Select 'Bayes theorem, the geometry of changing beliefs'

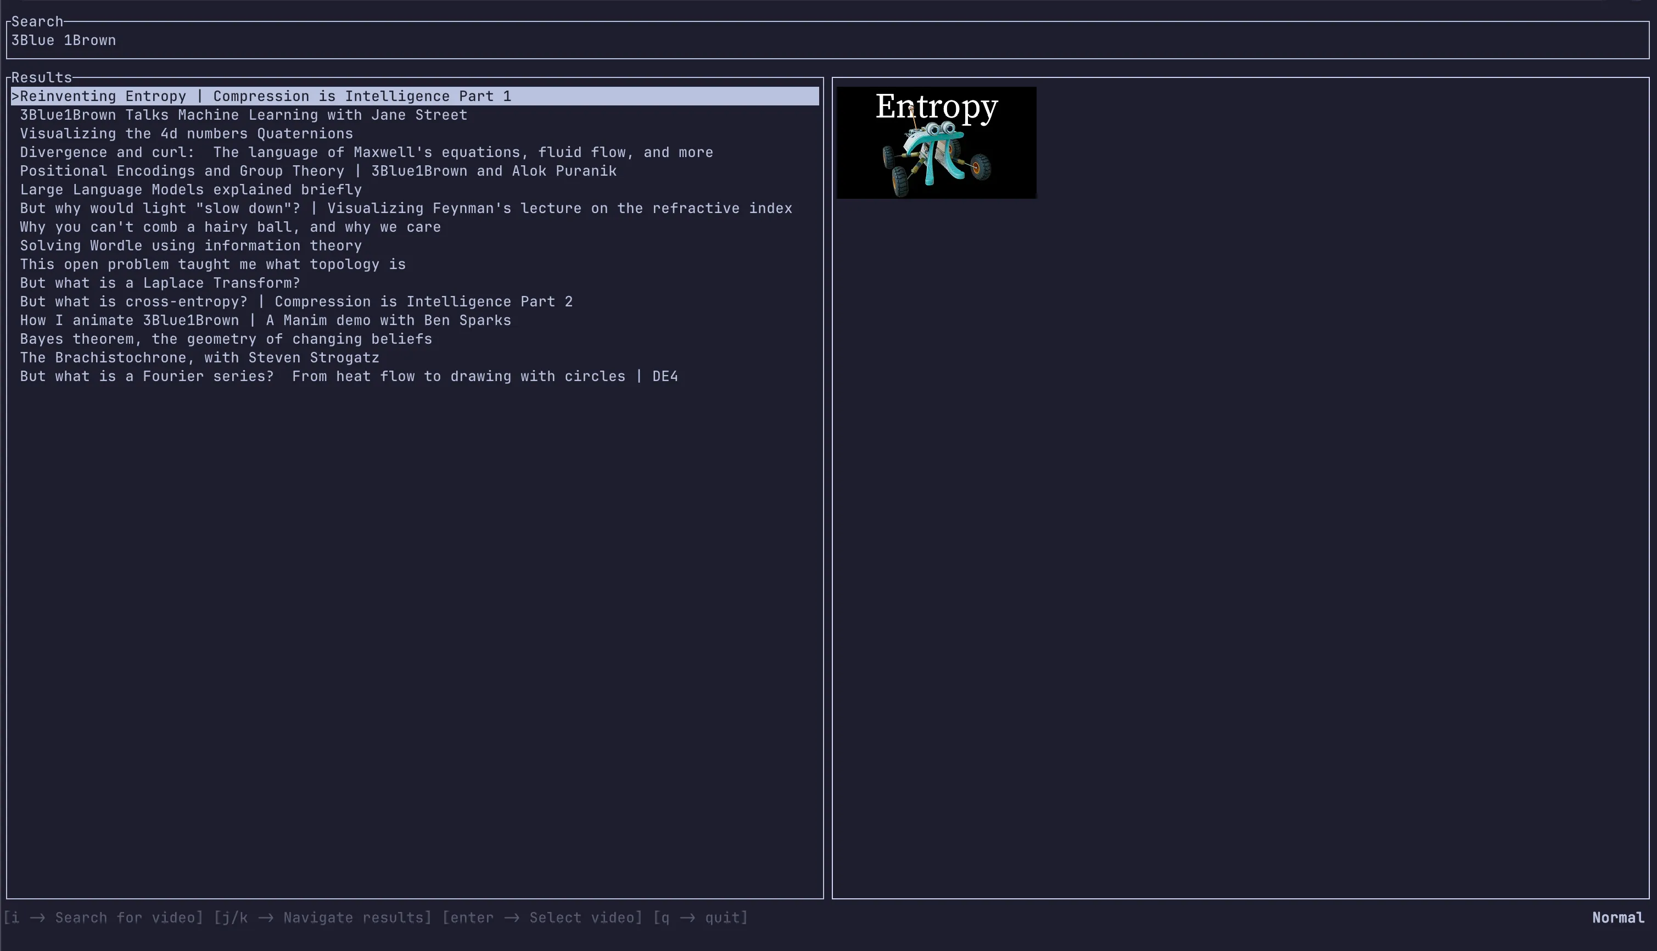[415, 339]
